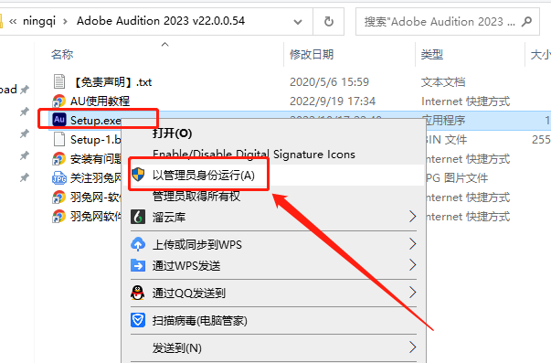Click the 电脑管家 shield icon
This screenshot has height=363, width=551.
pos(138,320)
